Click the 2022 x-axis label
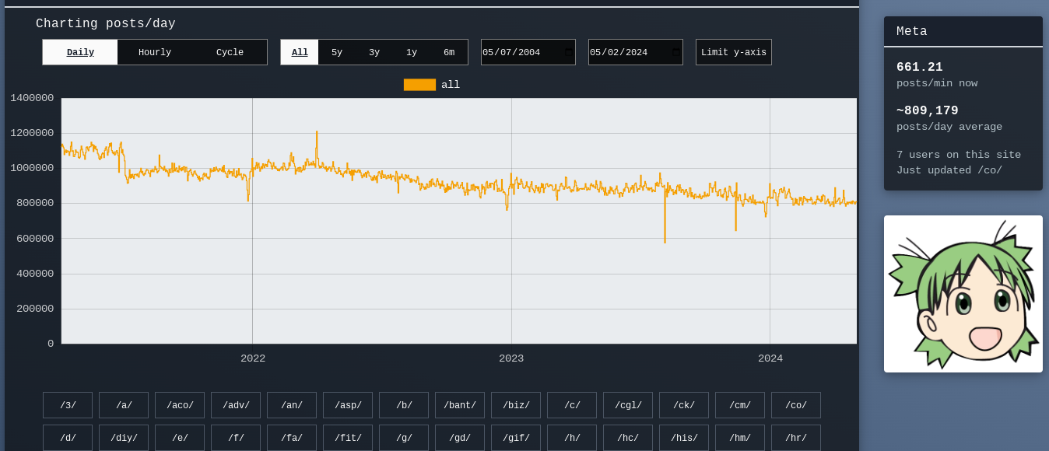 (253, 358)
